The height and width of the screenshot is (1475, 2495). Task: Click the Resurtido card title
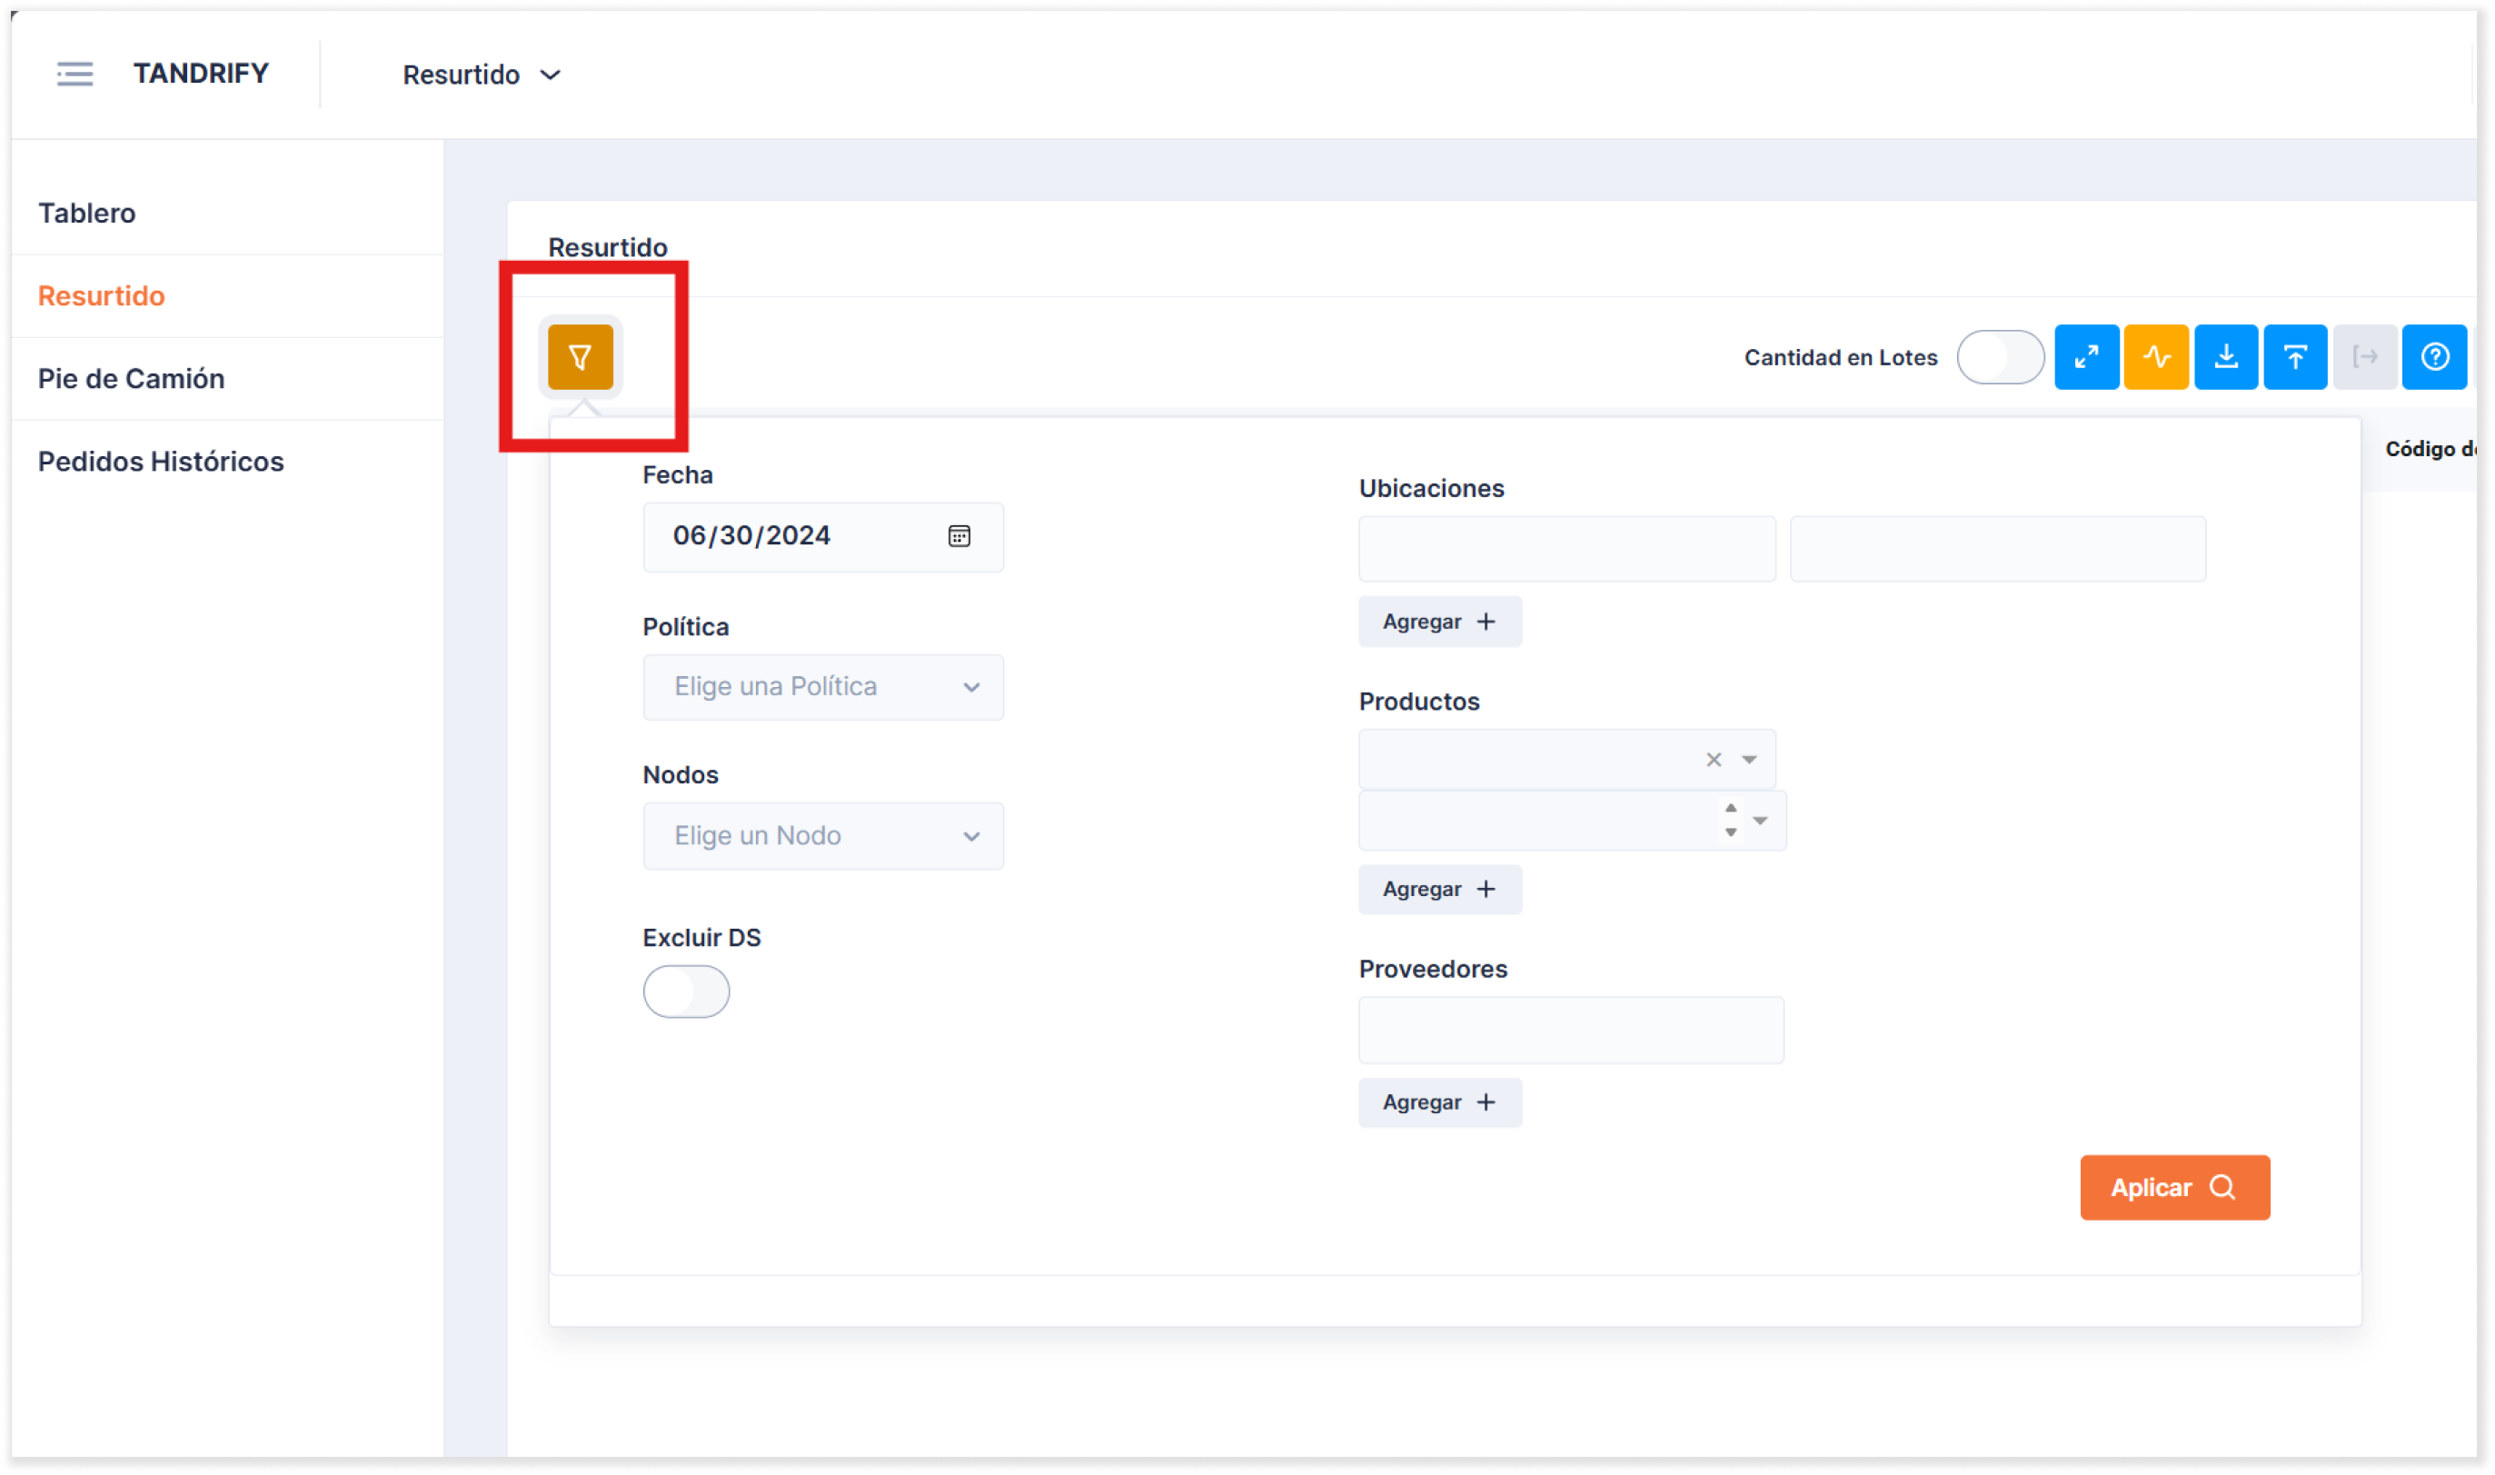(607, 247)
